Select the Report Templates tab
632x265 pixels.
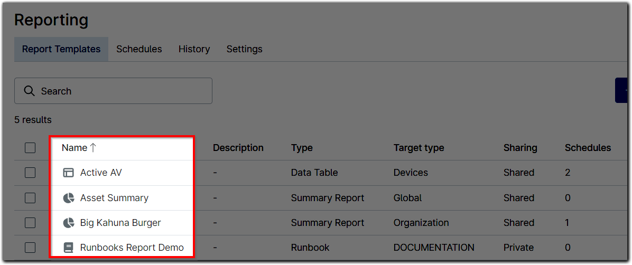tap(61, 49)
